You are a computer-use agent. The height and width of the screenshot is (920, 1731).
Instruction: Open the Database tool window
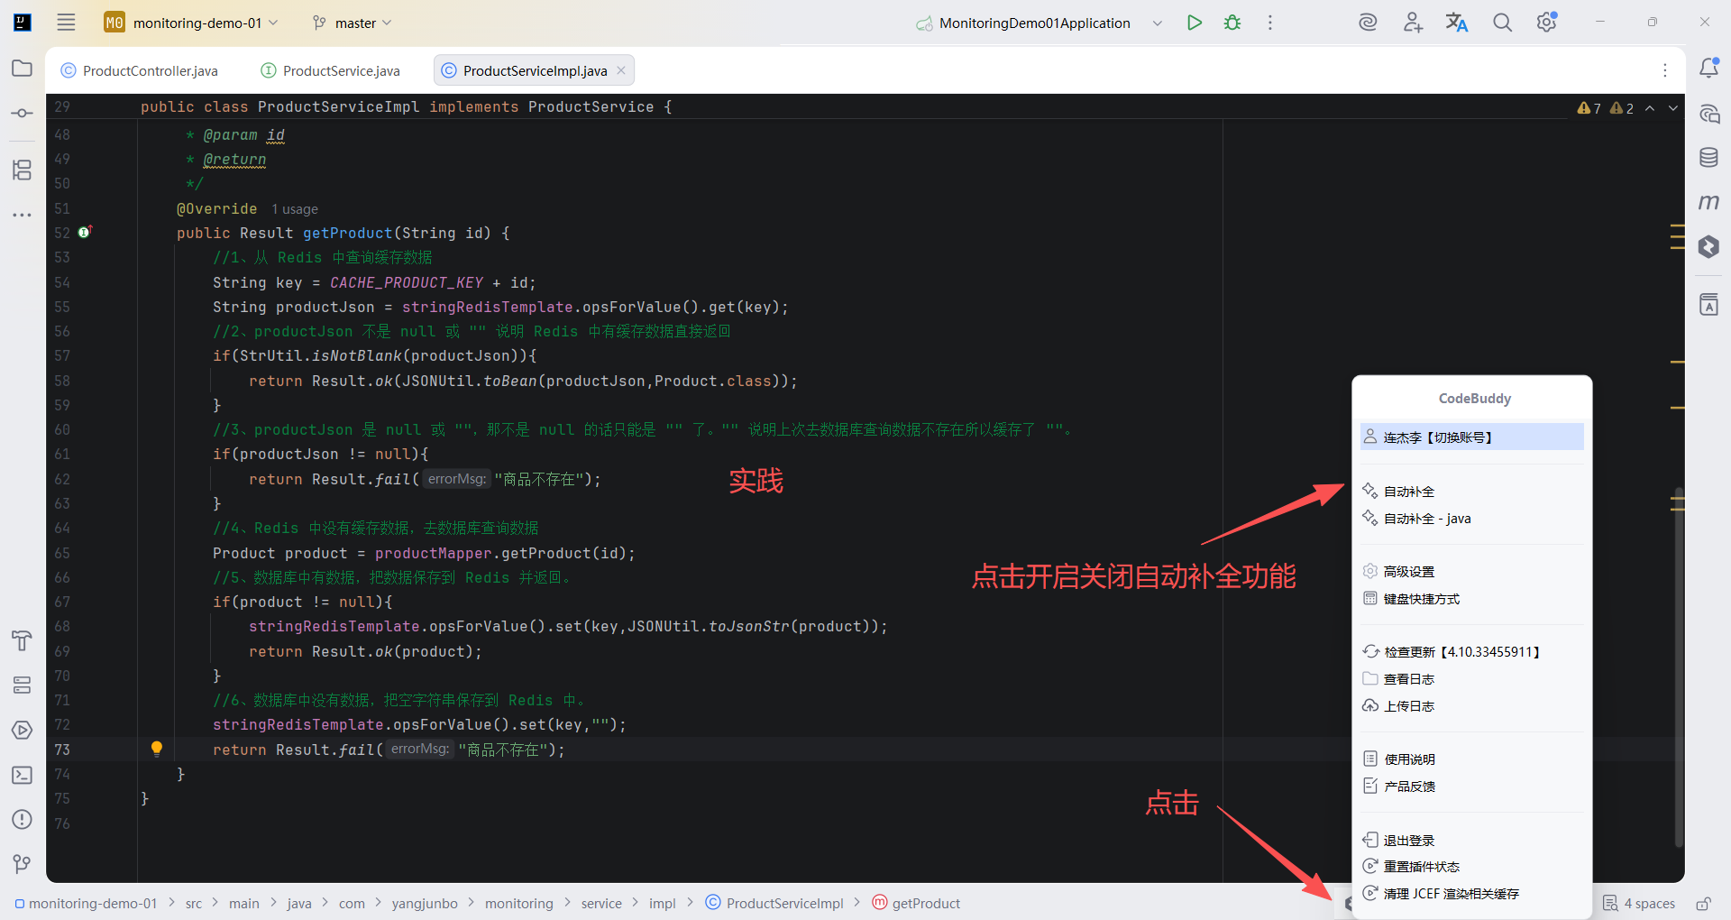tap(1708, 158)
